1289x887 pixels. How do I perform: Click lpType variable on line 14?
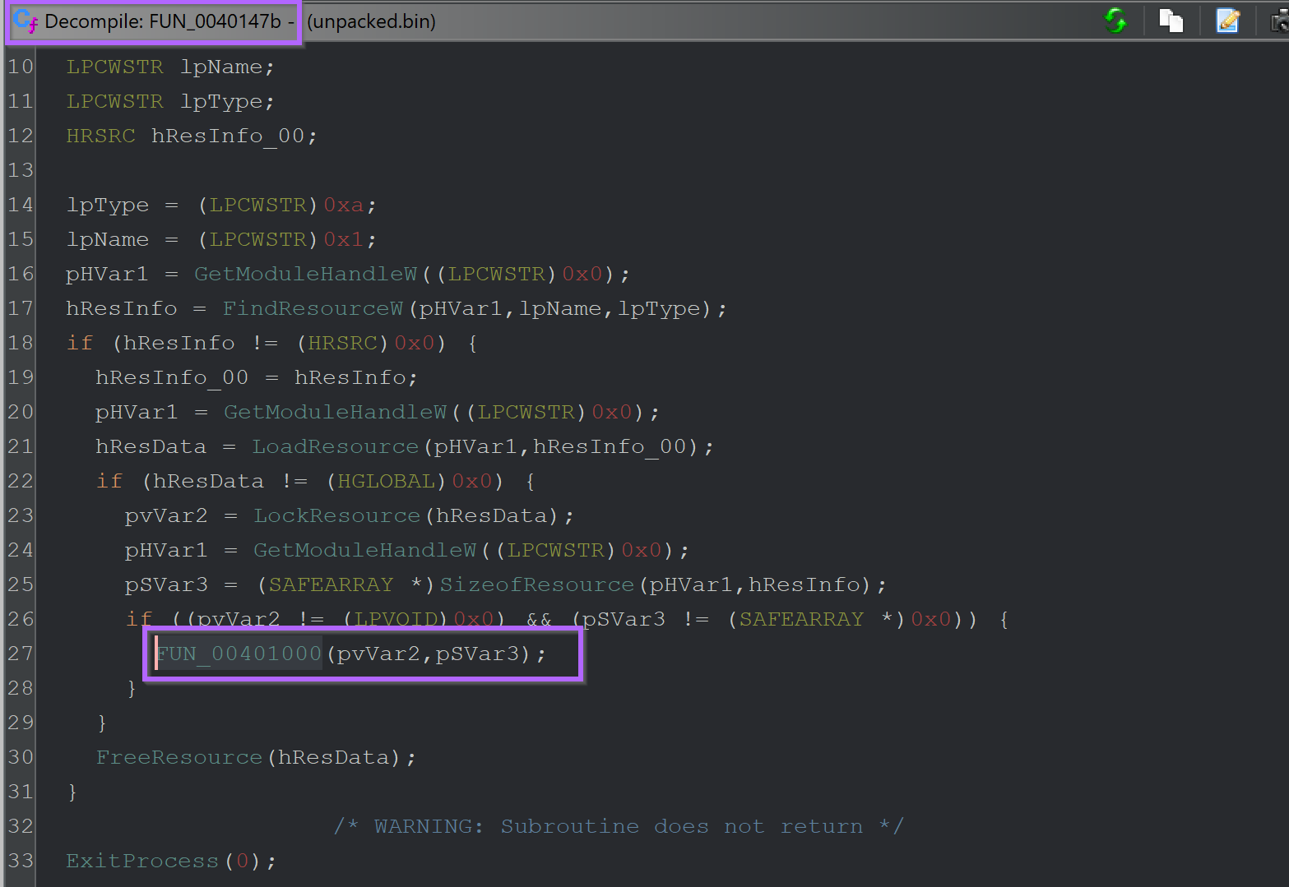(x=108, y=205)
